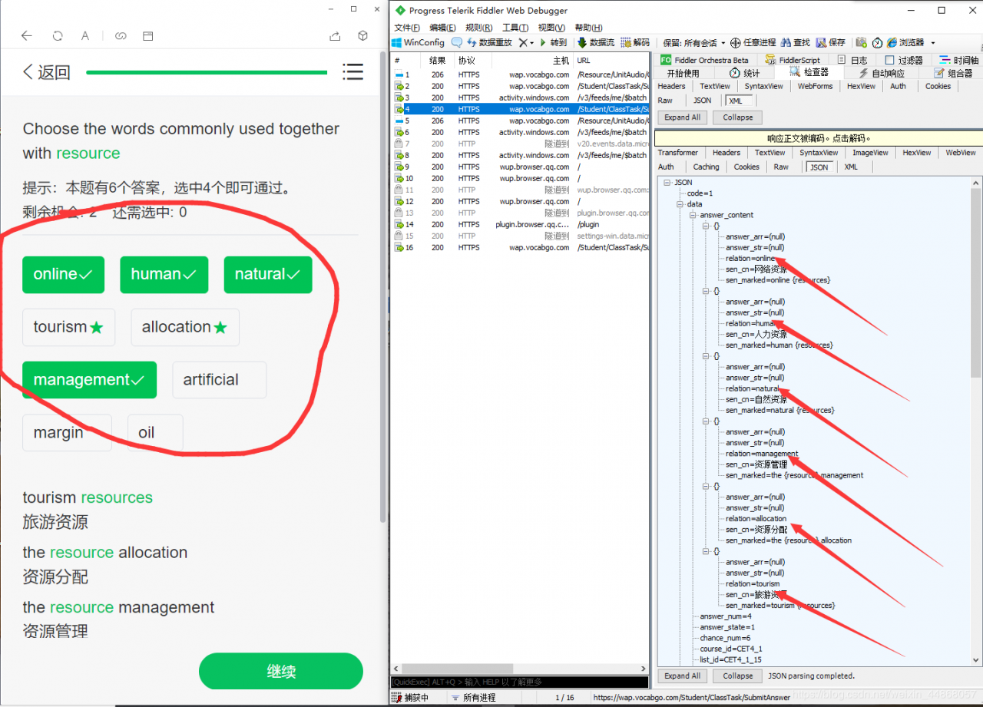
Task: Click Expand All in the request inspector
Action: point(683,117)
